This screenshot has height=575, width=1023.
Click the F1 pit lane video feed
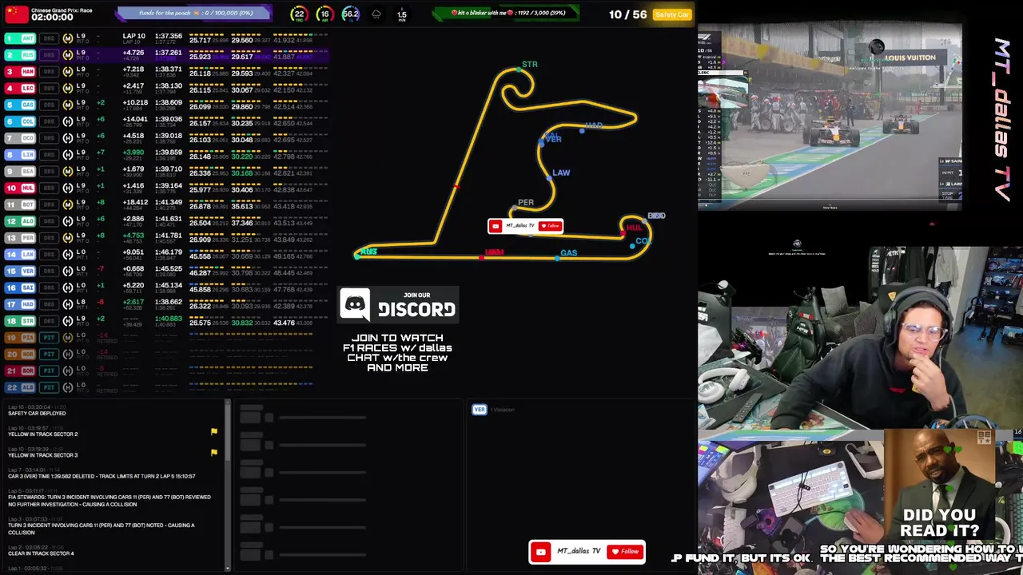pyautogui.click(x=830, y=117)
